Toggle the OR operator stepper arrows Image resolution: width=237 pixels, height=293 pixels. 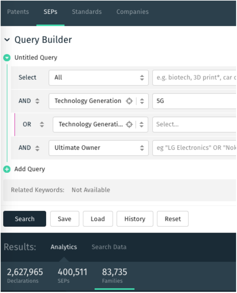(42, 124)
